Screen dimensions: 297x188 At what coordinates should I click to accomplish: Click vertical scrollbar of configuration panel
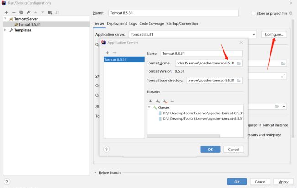(293, 78)
